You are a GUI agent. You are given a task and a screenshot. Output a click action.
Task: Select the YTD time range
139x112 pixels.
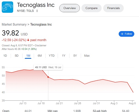tap(52, 56)
